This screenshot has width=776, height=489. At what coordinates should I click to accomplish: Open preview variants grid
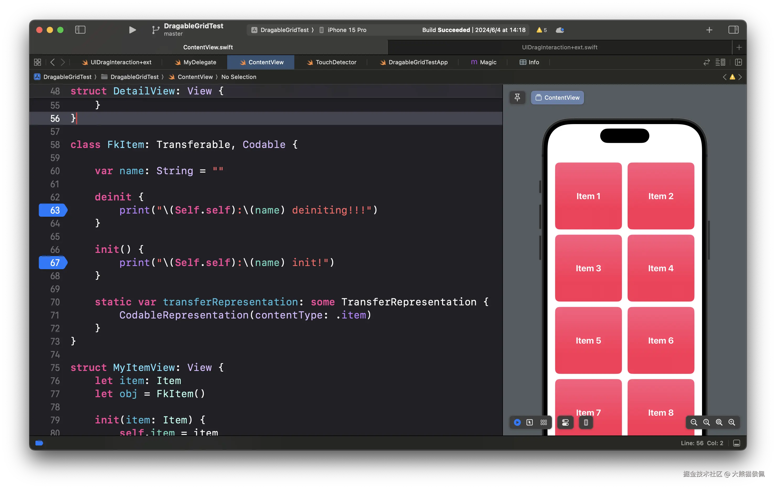pyautogui.click(x=544, y=422)
